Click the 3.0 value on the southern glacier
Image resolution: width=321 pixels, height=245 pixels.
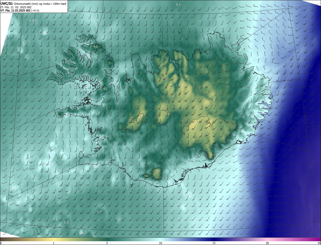click(157, 171)
